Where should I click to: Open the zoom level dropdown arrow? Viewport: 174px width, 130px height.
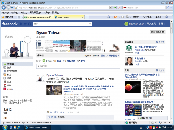[169, 123]
